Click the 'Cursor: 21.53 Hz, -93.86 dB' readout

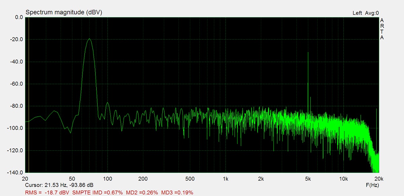59,185
